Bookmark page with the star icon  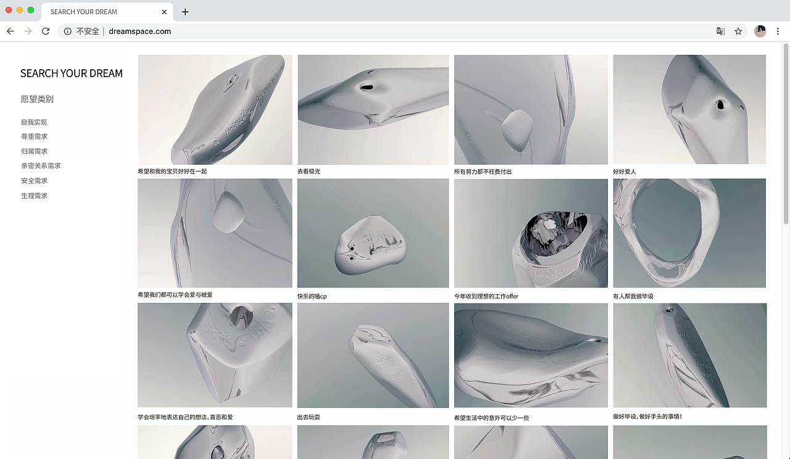(738, 31)
